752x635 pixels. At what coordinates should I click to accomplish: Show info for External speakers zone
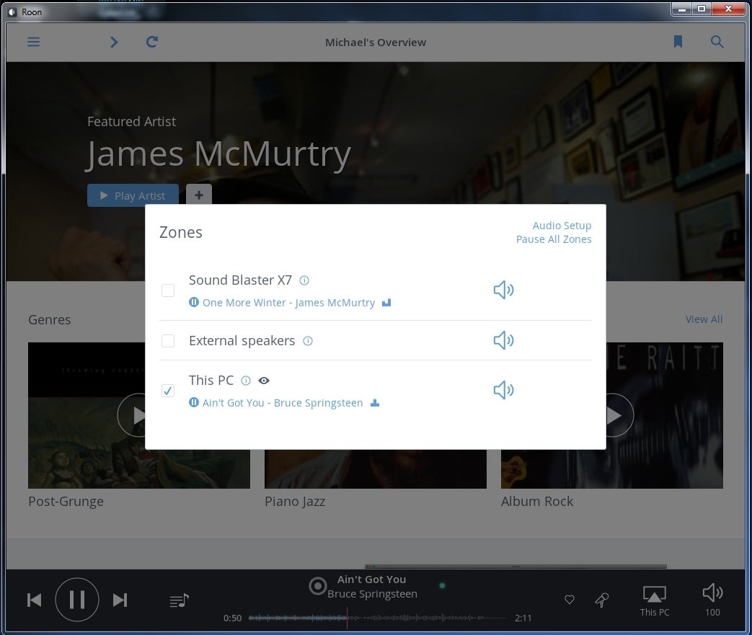[x=308, y=341]
